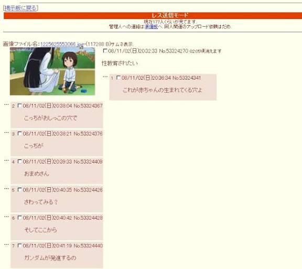Open the 準備板 link
Viewport: 302px width, 269px height.
point(151,27)
